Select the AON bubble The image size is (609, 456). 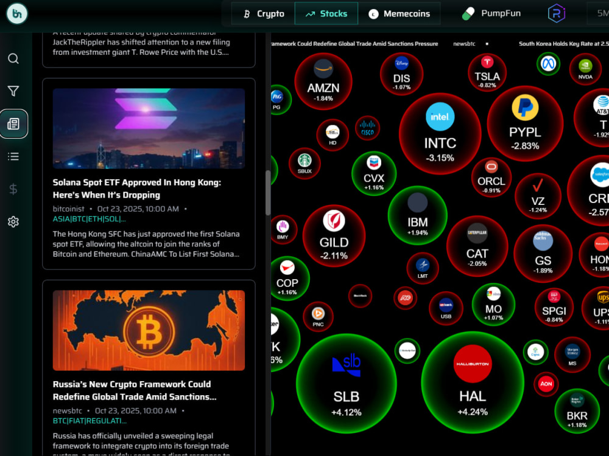pos(546,384)
